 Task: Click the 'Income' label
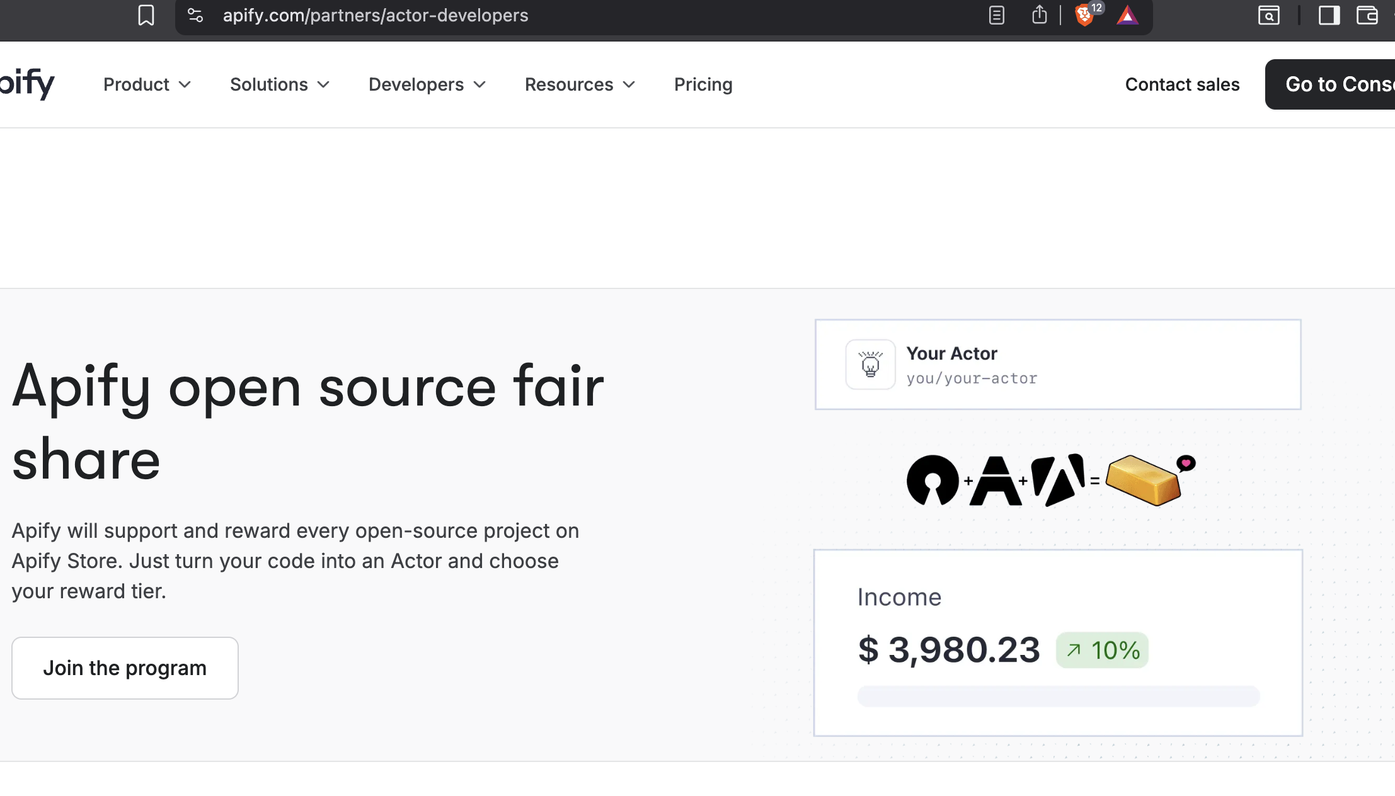point(899,597)
